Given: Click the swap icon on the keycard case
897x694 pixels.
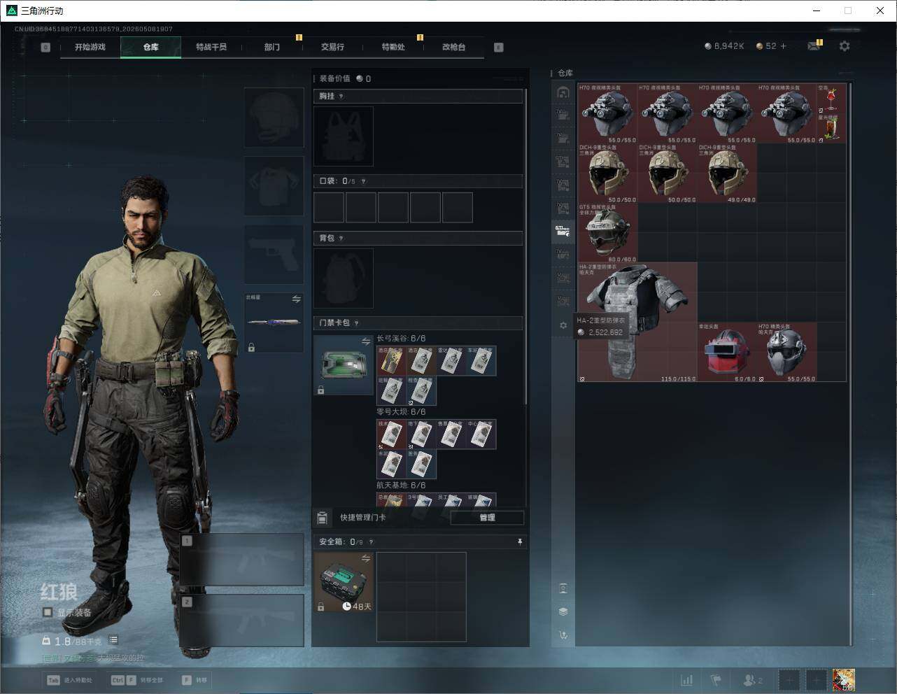Looking at the screenshot, I should point(366,341).
